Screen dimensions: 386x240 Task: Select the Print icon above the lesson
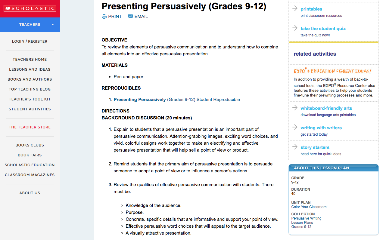[104, 16]
